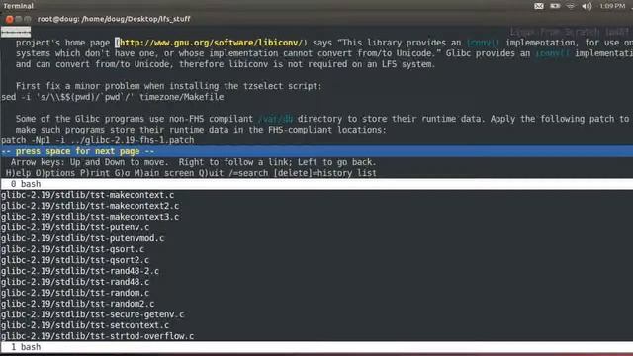The width and height of the screenshot is (633, 356).
Task: Click the 'First fix a minor problem' sentence
Action: (x=169, y=86)
